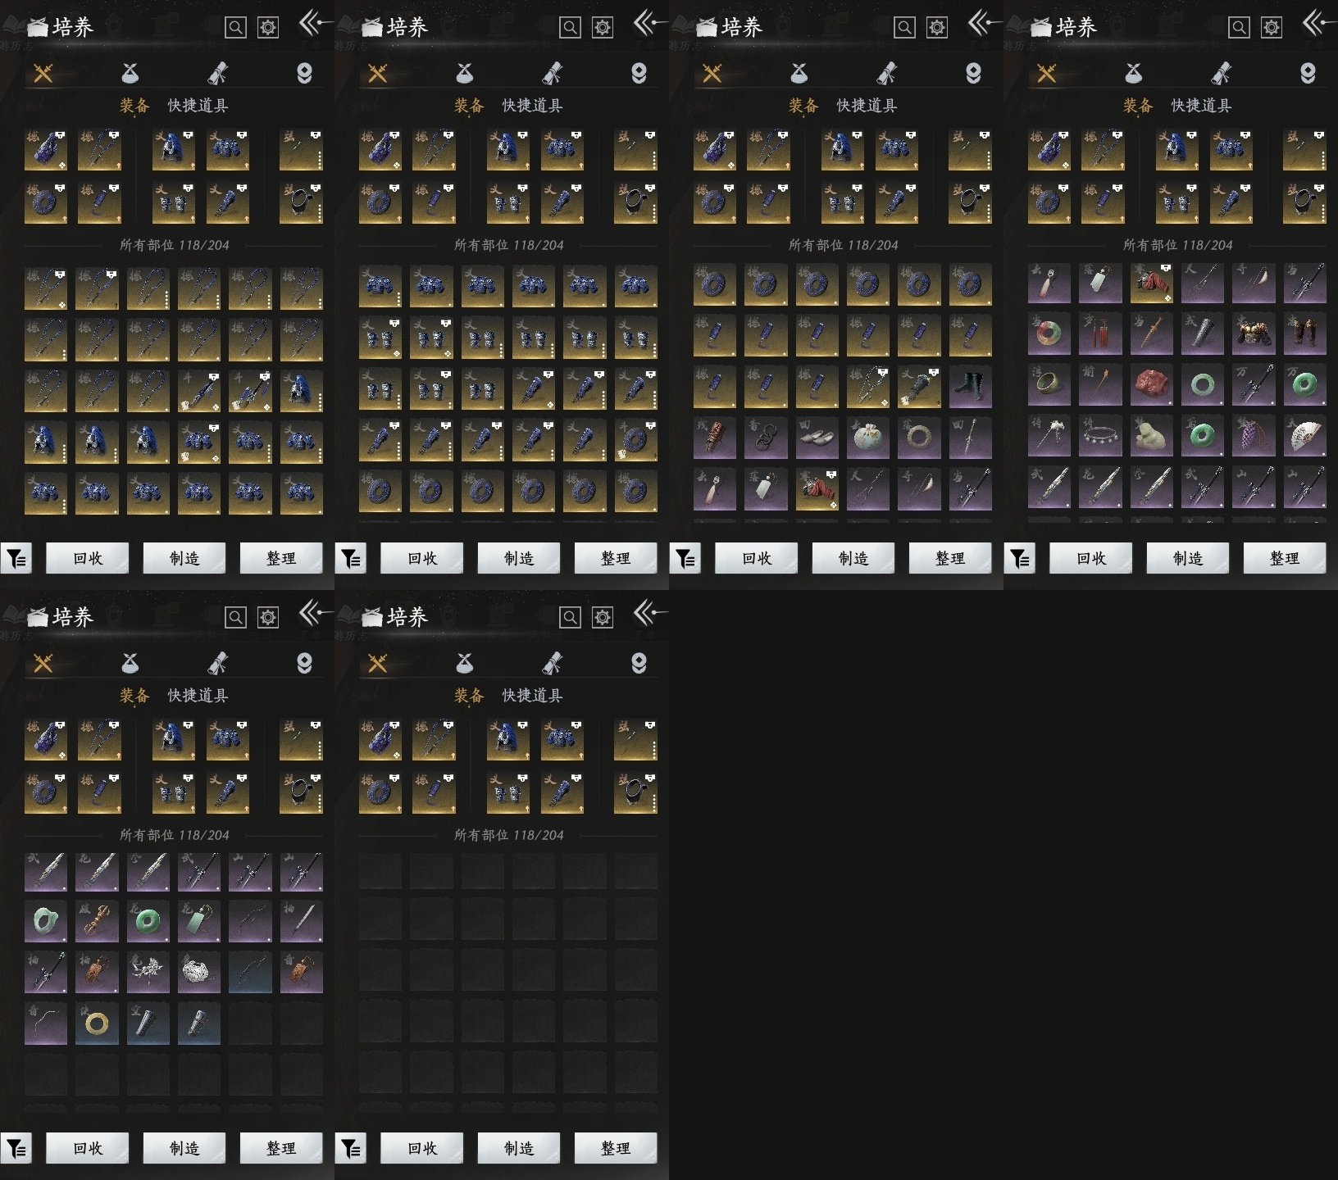Click 整理 button in the top-right panel
The height and width of the screenshot is (1180, 1338).
[1284, 559]
